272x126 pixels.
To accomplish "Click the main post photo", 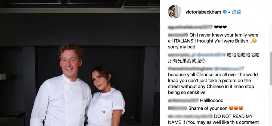I will click(80, 63).
